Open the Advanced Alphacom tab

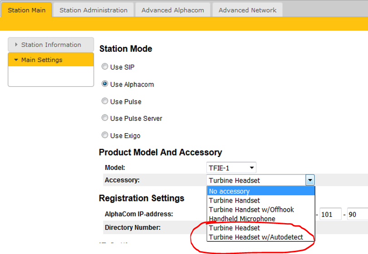(173, 10)
